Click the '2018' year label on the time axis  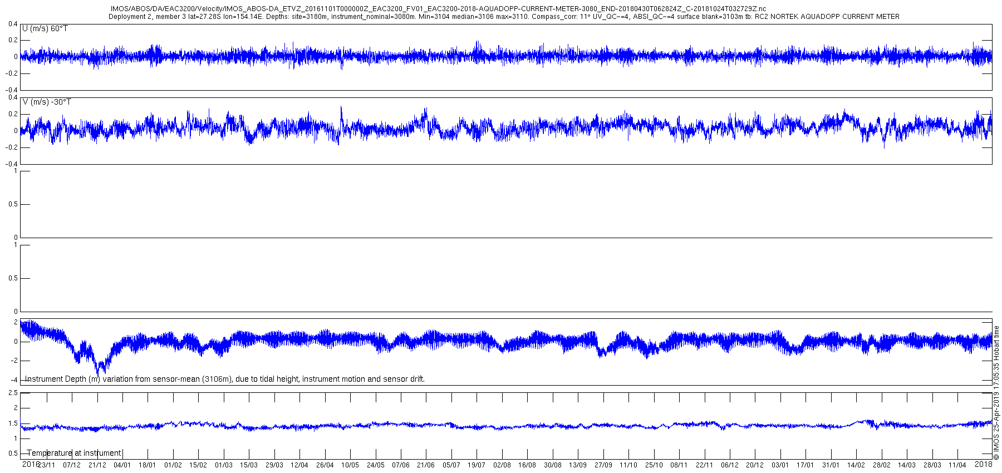point(984,464)
